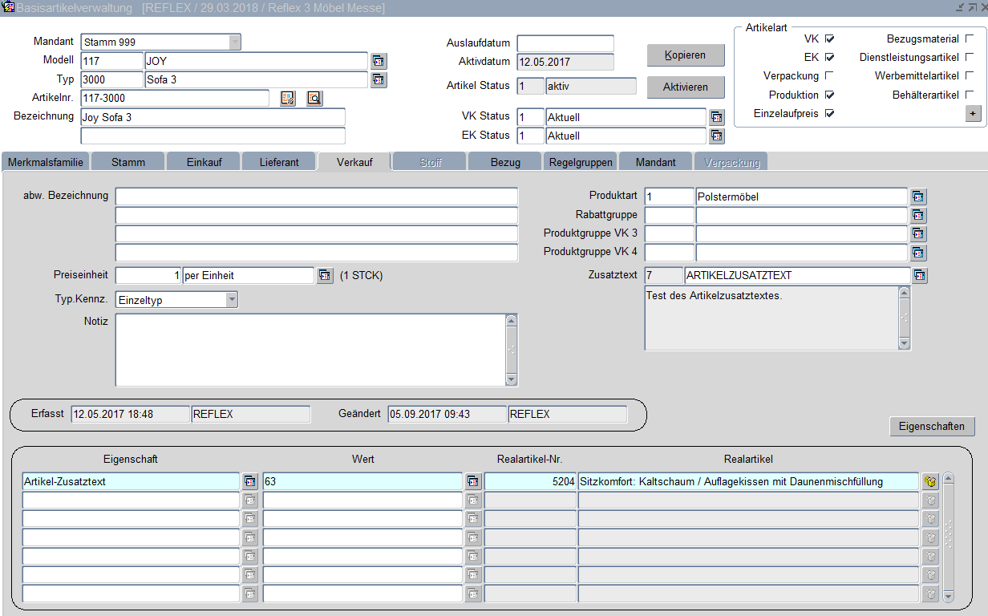
Task: Open the Typ.Kennz. Einzeltyp dropdown
Action: (x=231, y=300)
